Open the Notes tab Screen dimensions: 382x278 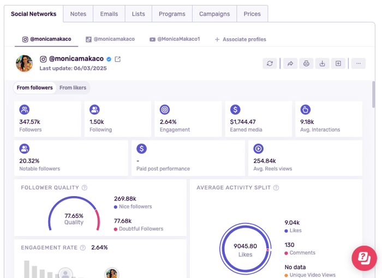tap(78, 14)
